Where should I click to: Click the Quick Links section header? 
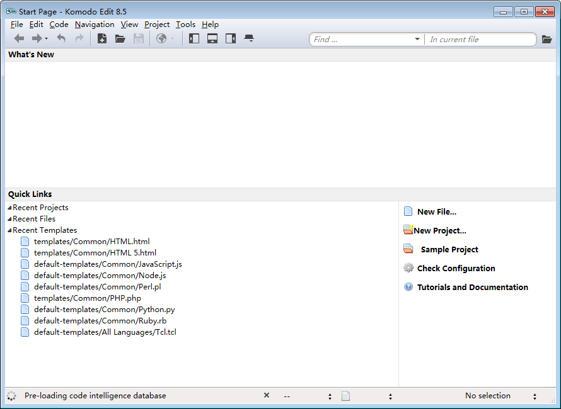point(30,194)
